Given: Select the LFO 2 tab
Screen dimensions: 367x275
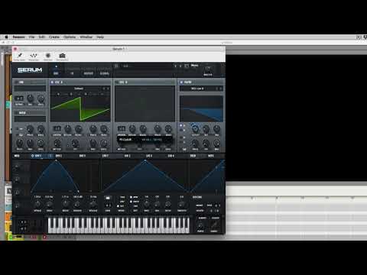Looking at the screenshot, I should (127, 156).
